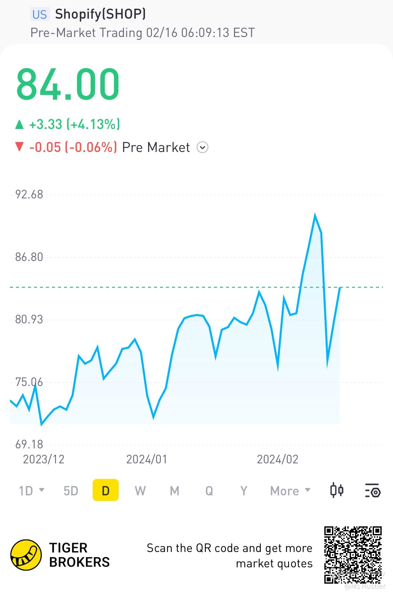This screenshot has width=393, height=595.
Task: Tap the 84.00 current price
Action: click(68, 84)
